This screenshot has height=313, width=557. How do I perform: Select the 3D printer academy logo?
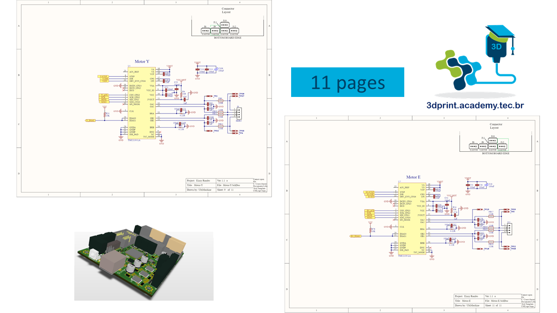point(476,61)
